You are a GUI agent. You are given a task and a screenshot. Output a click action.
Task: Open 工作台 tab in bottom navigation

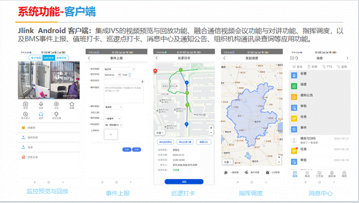[x=320, y=174]
